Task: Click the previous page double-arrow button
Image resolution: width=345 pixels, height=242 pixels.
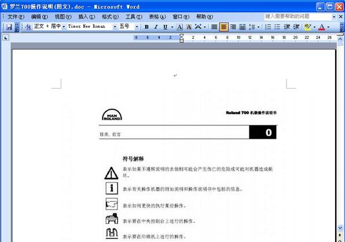Action: 340,235
